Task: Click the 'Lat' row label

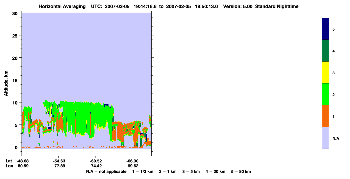Action: 9,161
